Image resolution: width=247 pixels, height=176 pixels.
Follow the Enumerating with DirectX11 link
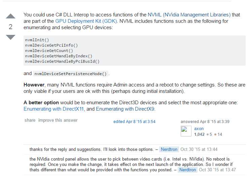54,109
